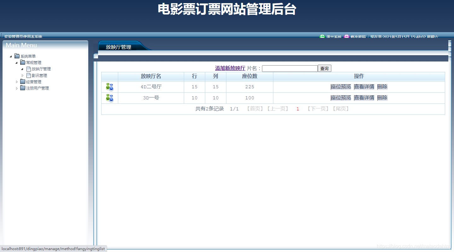Viewport: 454px width, 252px height.
Task: Click the 225 seat count cell
Action: coord(250,87)
